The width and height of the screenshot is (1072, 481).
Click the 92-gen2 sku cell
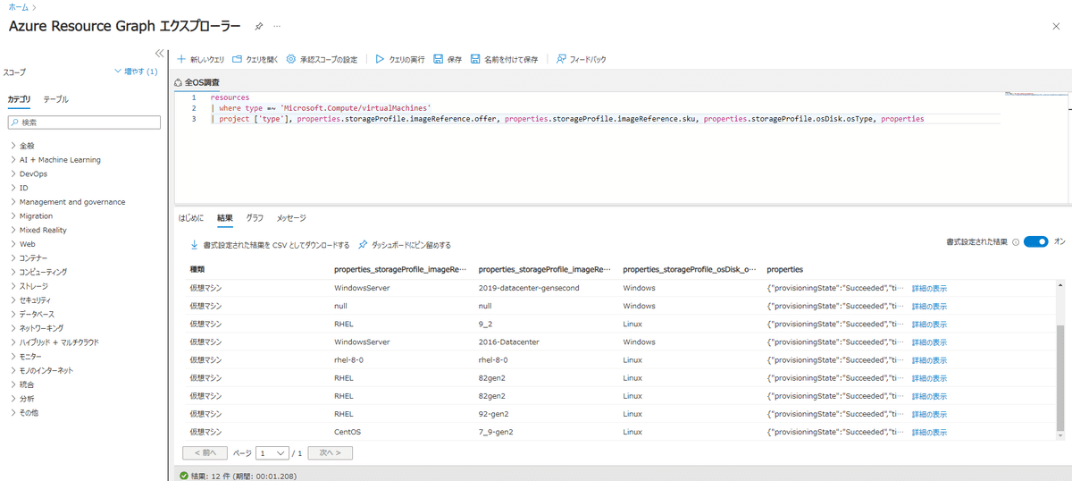496,414
